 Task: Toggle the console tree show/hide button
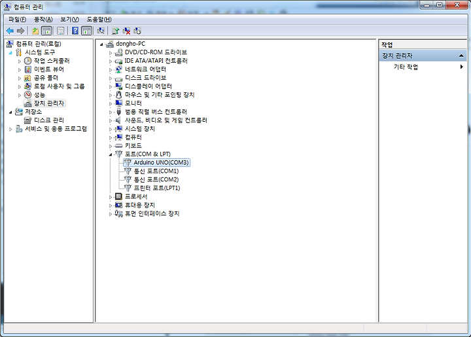pyautogui.click(x=46, y=31)
